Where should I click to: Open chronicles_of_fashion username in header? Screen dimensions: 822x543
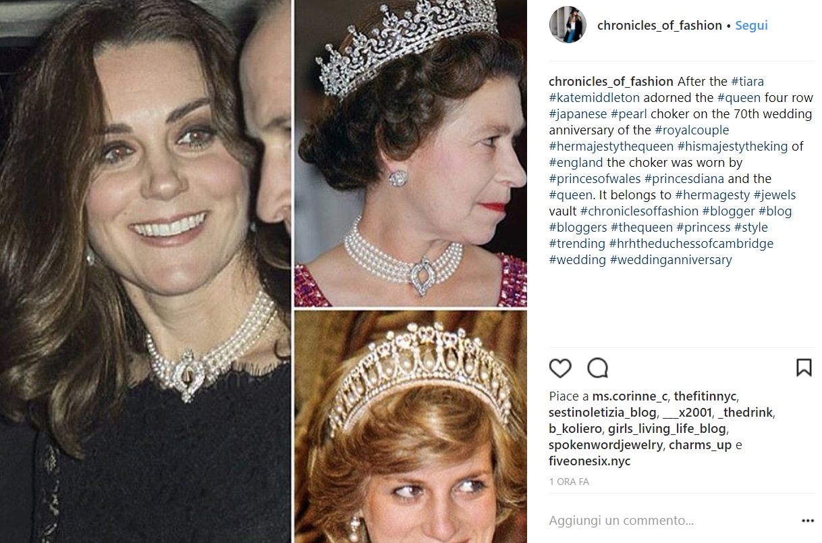coord(659,26)
